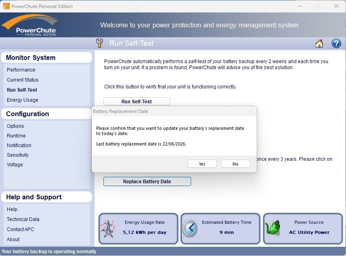The width and height of the screenshot is (346, 256).
Task: Open Help under Help and Support
Action: tap(12, 209)
